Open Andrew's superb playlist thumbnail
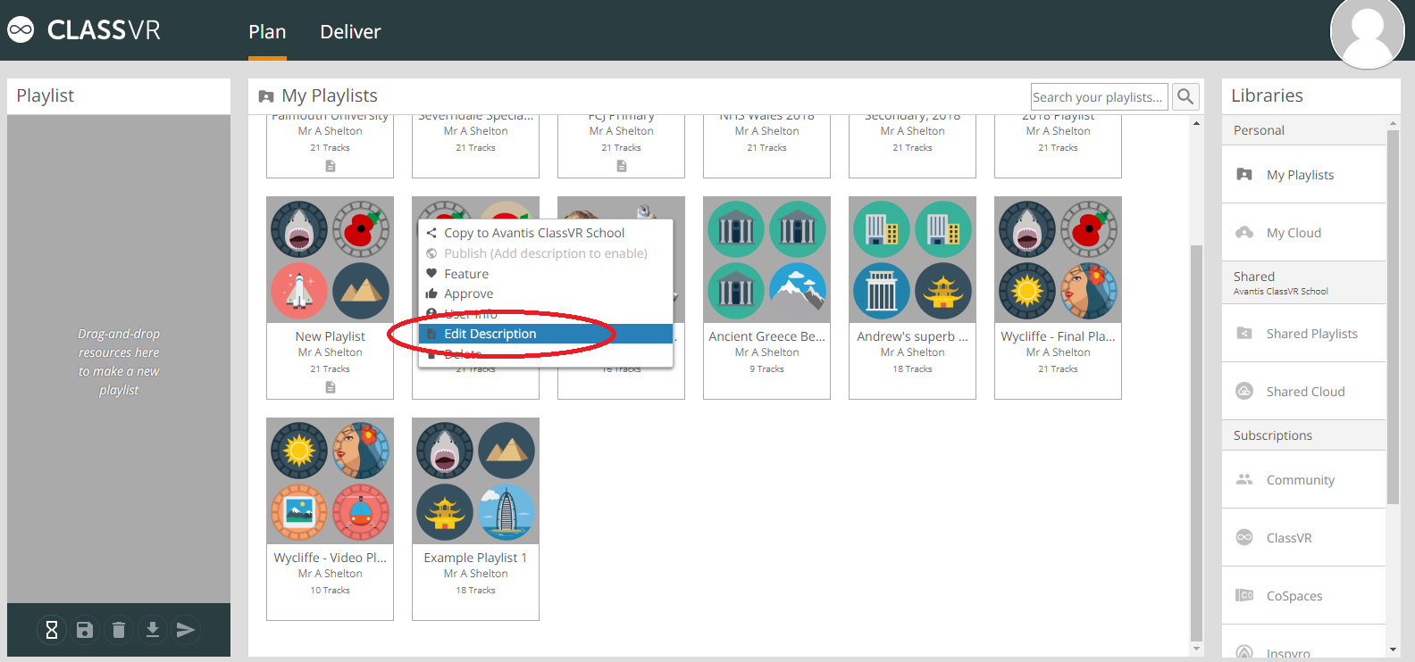The image size is (1415, 662). 913,260
